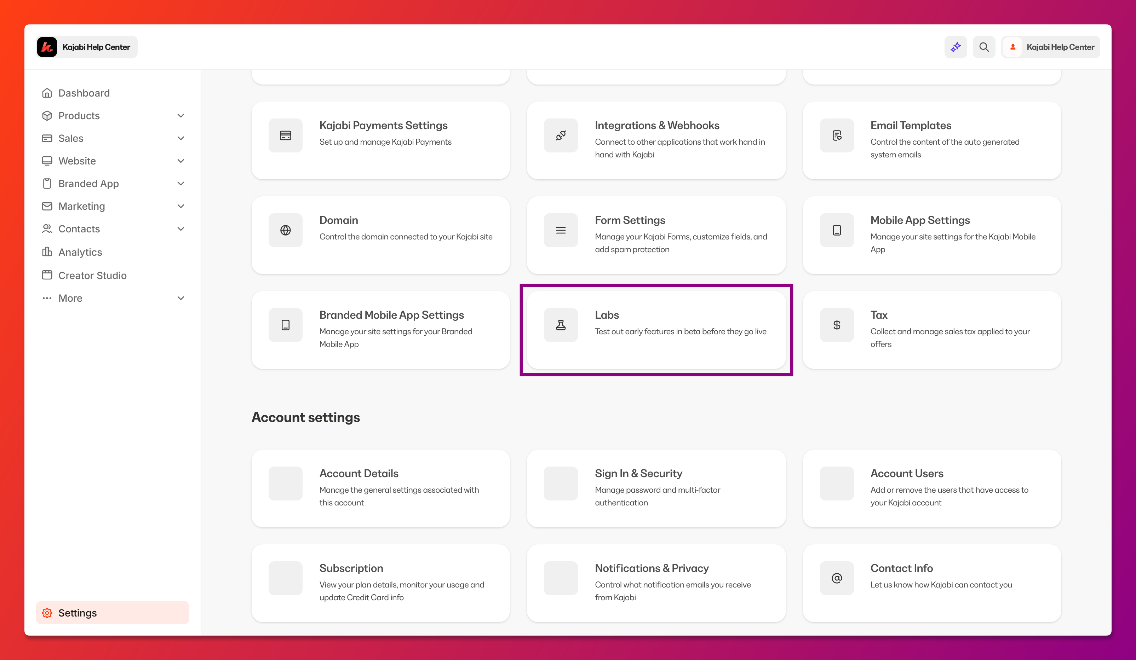Click the Sign In & Security placeholder icon
The width and height of the screenshot is (1136, 660).
coord(561,484)
